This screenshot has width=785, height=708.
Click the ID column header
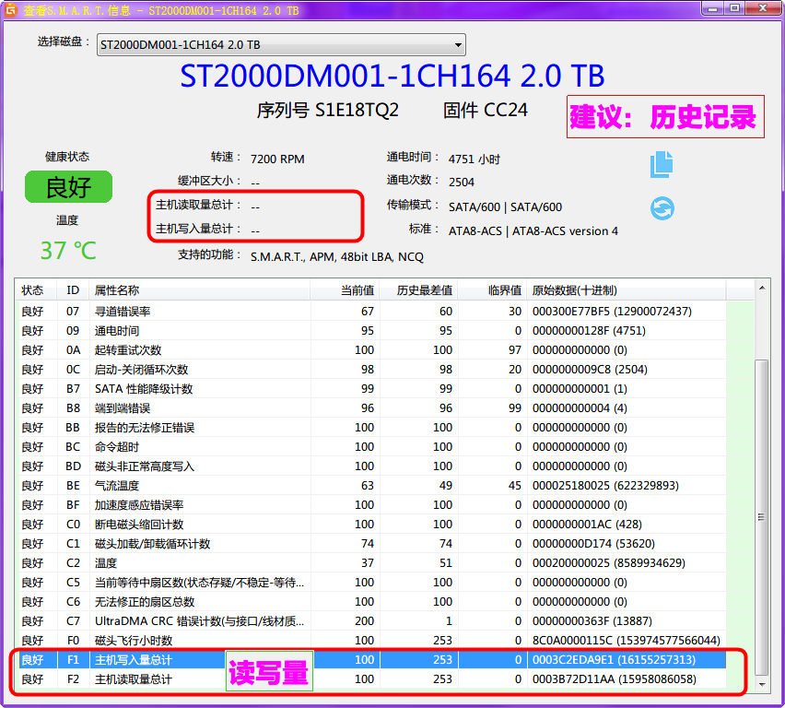[73, 290]
